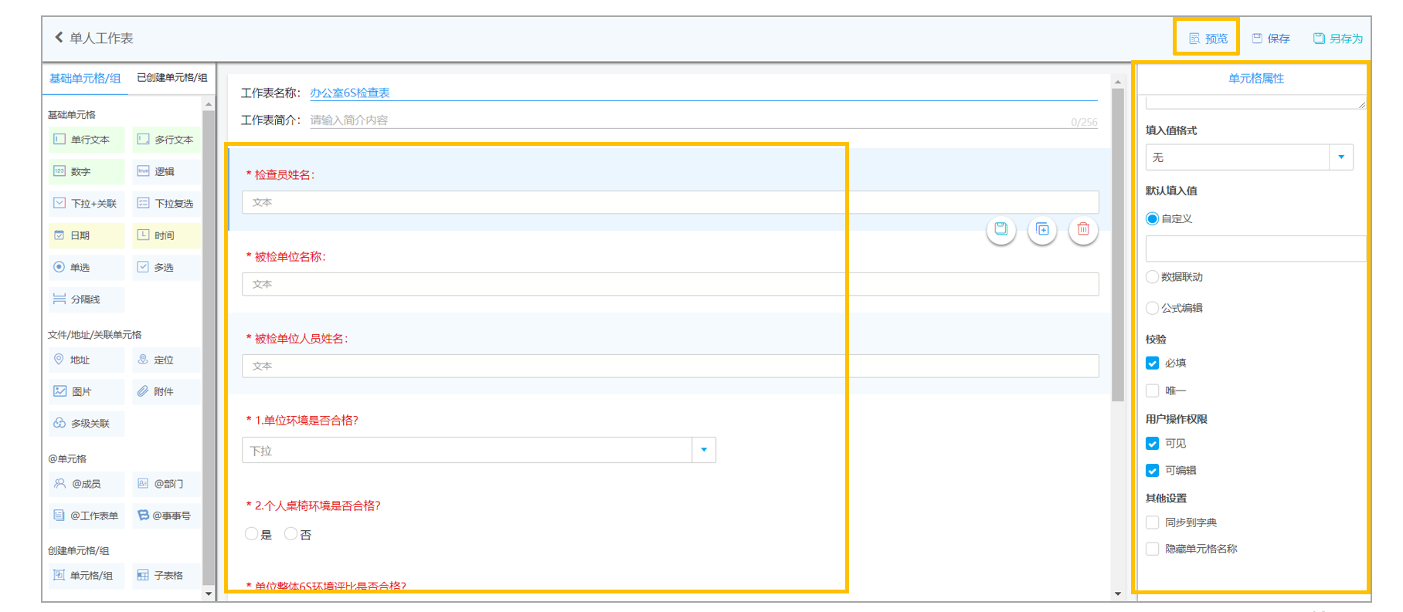This screenshot has width=1403, height=612.
Task: Select the 数据联动 radio option
Action: [1152, 277]
